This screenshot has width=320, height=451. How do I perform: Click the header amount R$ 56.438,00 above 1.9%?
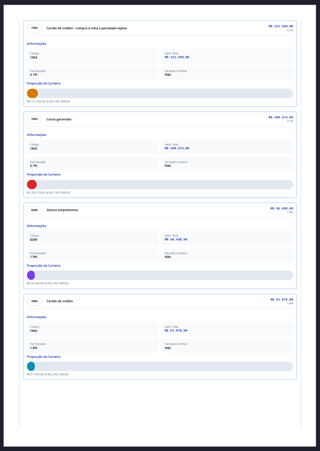click(x=282, y=209)
